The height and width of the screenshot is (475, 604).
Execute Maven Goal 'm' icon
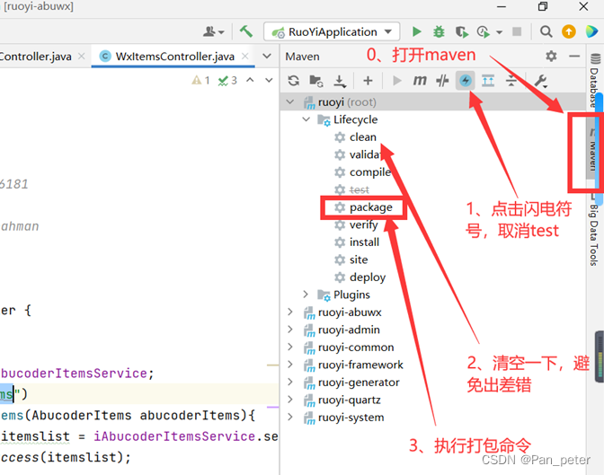[x=420, y=81]
